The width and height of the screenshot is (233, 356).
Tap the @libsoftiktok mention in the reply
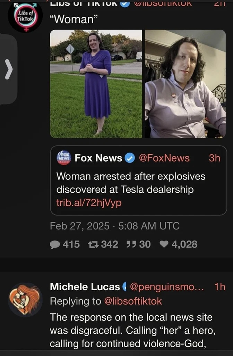tap(133, 301)
